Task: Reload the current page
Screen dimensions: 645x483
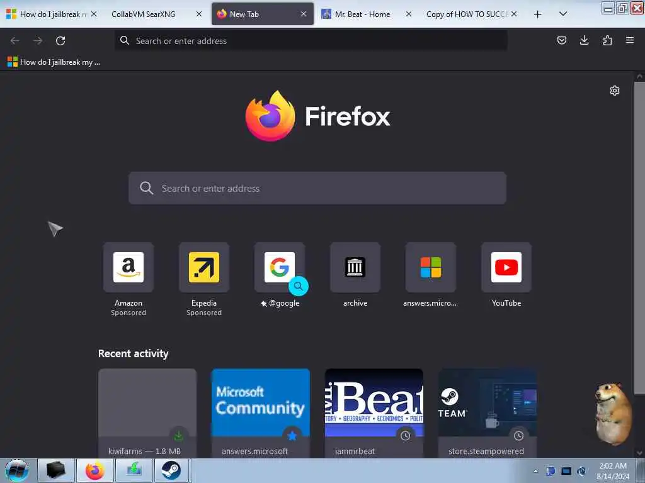Action: (60, 41)
